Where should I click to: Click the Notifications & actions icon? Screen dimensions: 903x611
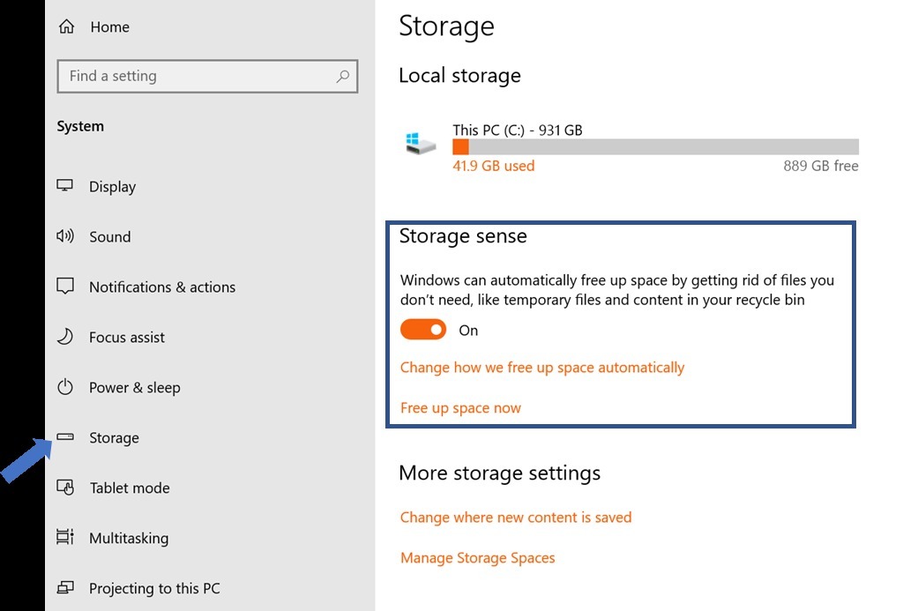coord(65,287)
